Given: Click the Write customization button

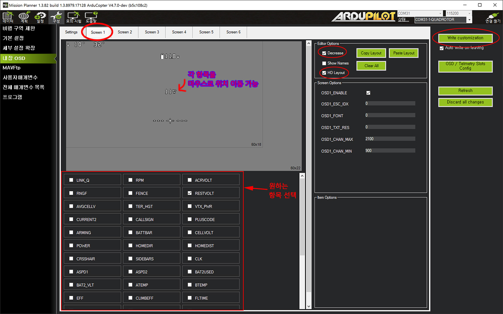Looking at the screenshot, I should coord(465,38).
